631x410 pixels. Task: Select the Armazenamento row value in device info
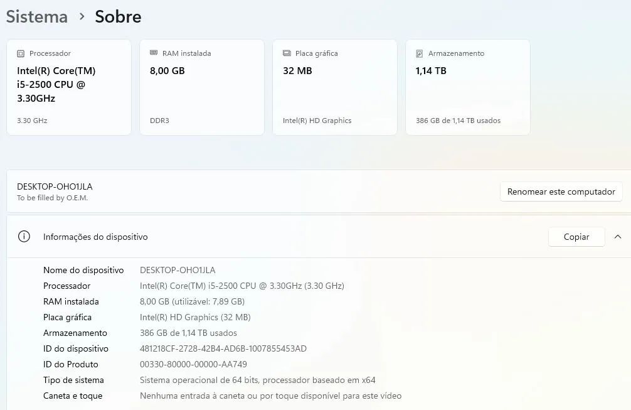coord(188,333)
